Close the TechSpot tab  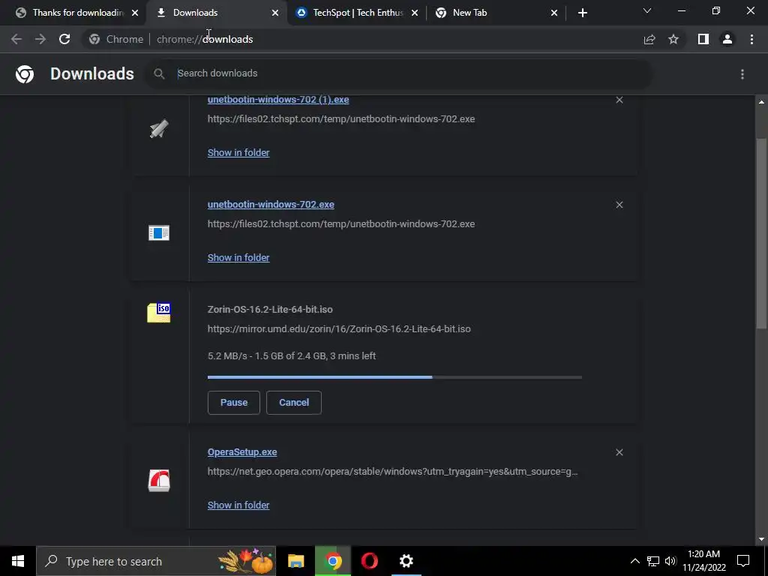click(414, 13)
